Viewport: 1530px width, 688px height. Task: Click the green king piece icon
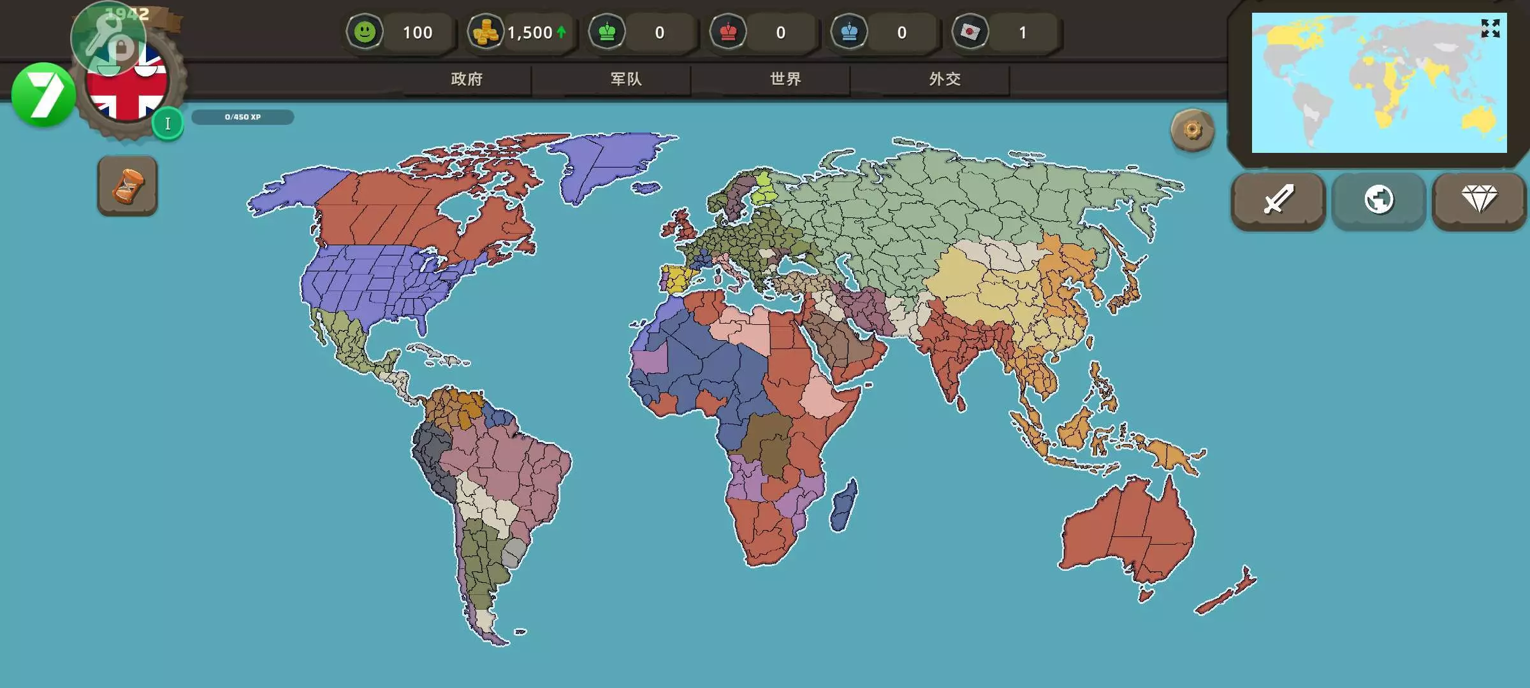coord(607,32)
